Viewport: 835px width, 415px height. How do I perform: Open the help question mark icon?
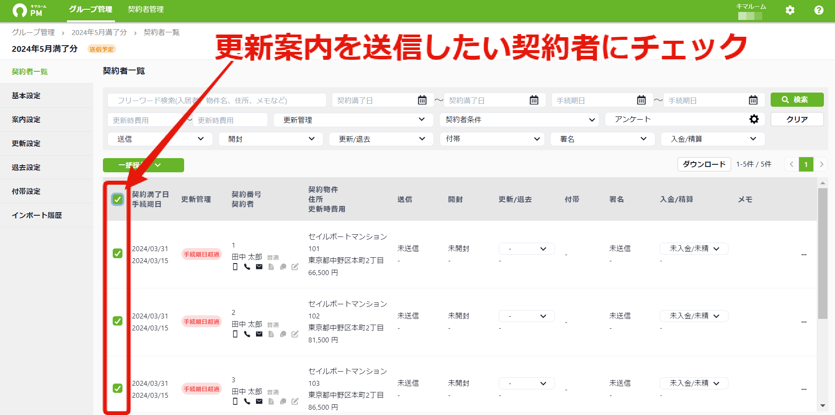point(819,10)
